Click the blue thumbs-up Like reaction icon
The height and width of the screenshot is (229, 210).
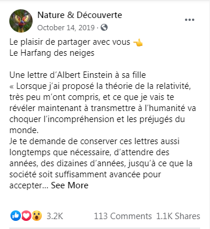click(16, 216)
